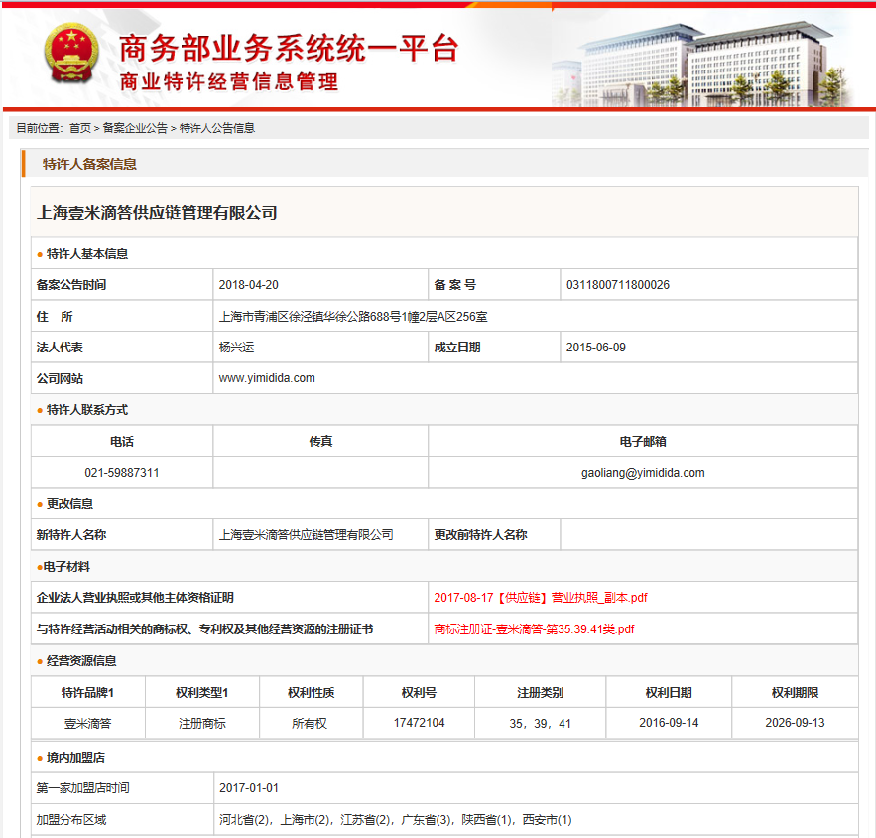
Task: Click the 电子材料 section label
Action: [x=65, y=566]
